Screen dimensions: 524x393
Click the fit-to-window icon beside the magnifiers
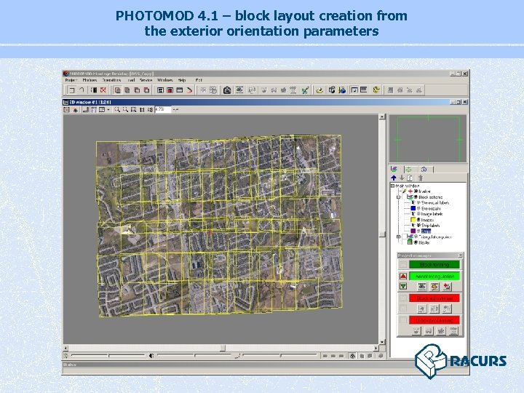click(x=134, y=110)
